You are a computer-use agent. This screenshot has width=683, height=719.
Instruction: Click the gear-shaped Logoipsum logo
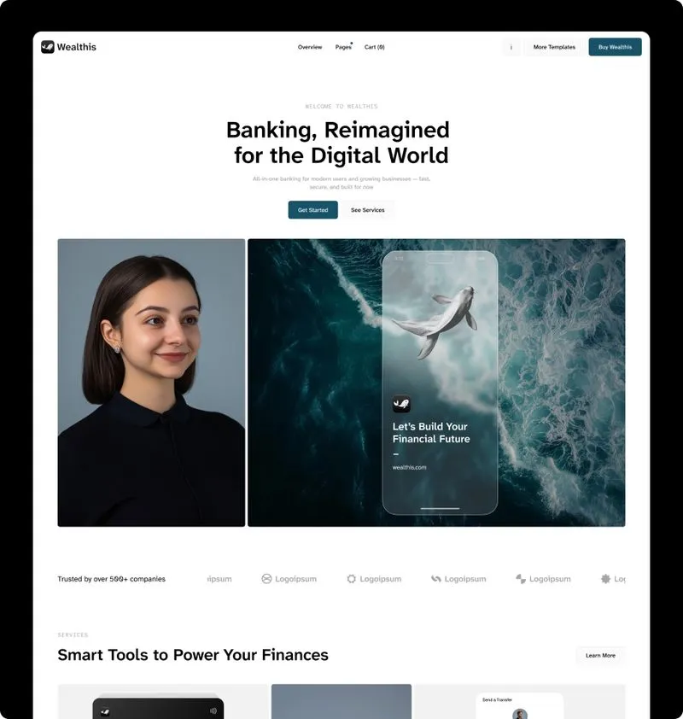click(x=351, y=579)
